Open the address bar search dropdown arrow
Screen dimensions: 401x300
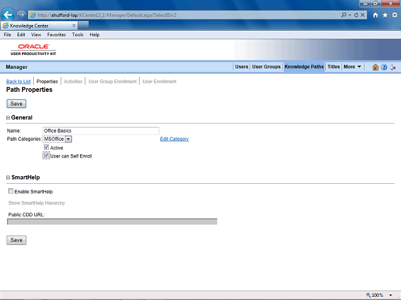350,15
